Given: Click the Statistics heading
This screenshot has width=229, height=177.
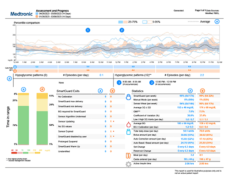Looking at the screenshot, I should point(137,91).
